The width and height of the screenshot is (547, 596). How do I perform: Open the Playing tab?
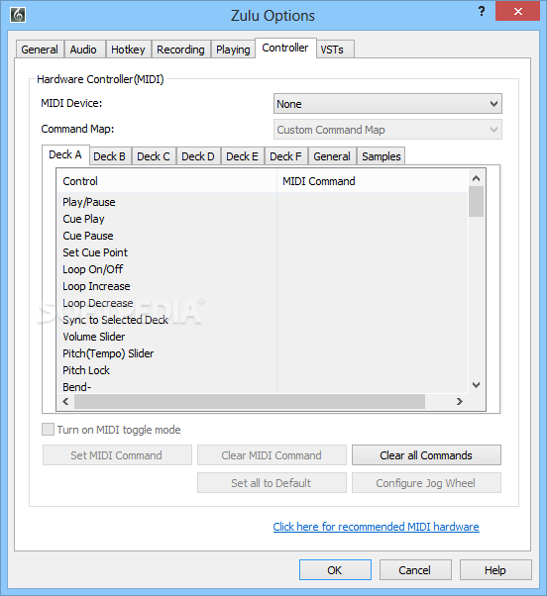click(x=233, y=50)
